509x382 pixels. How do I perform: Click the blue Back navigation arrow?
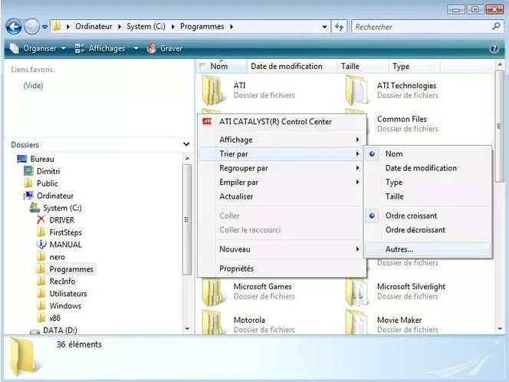[13, 27]
